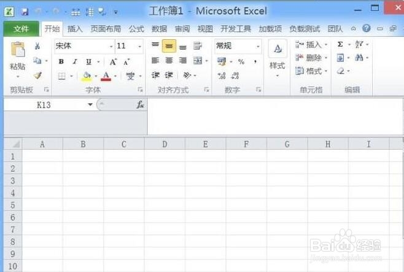This screenshot has width=404, height=272.
Task: Click the Clear eraser icon
Action: (x=341, y=71)
